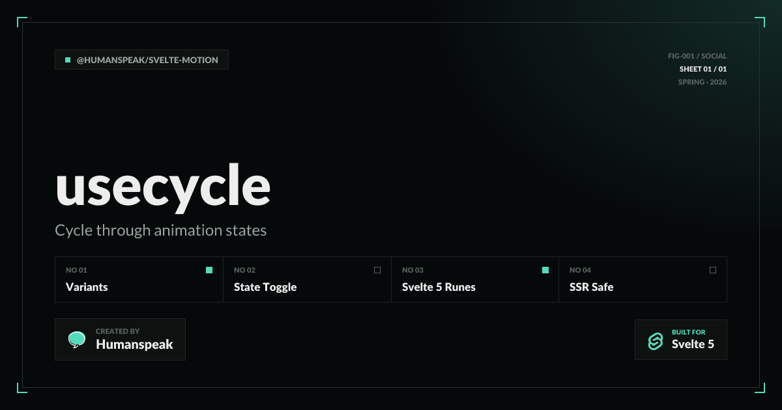This screenshot has width=782, height=410.
Task: Select the State Toggle feature card
Action: (x=307, y=280)
